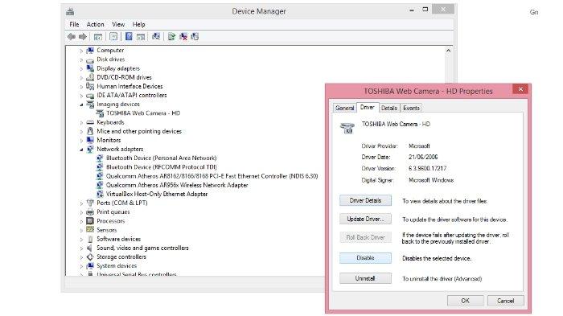Expand the Software devices node
Image resolution: width=563 pixels, height=316 pixels.
tap(81, 240)
